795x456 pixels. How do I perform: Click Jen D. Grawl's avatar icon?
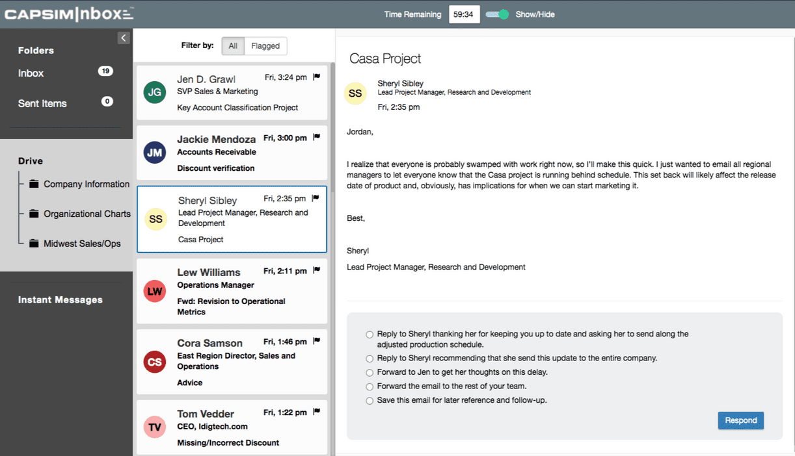coord(154,92)
